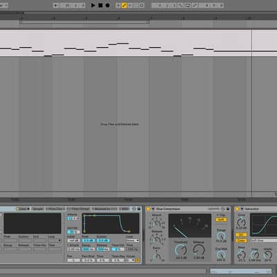The width and height of the screenshot is (277, 277).
Task: Open Saturator curve type dropdown Soft Sine
Action: point(264,240)
